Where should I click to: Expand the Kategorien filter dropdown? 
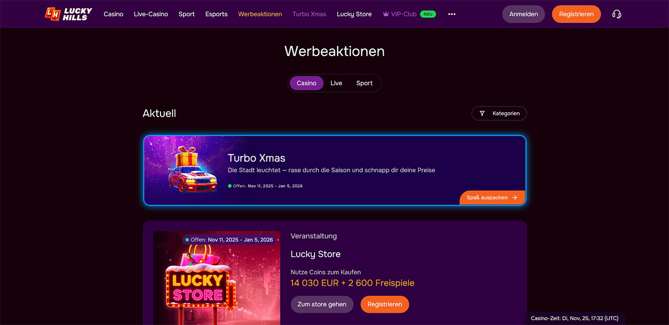point(499,113)
